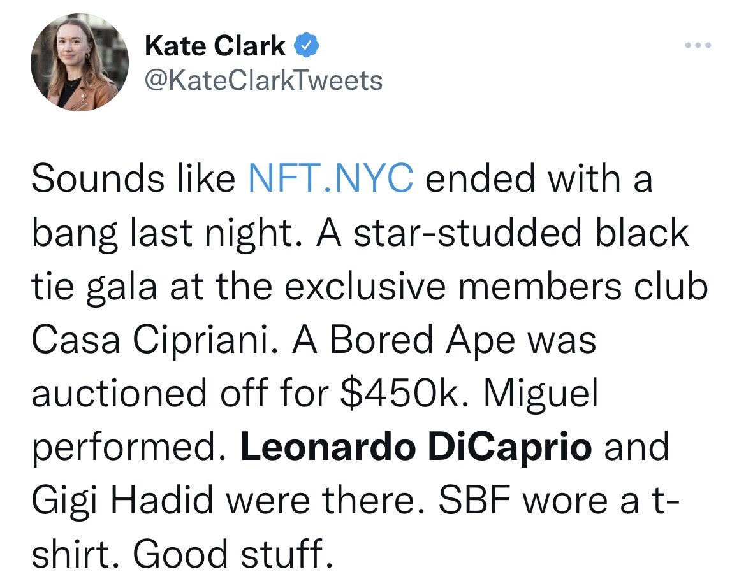Screen dimensions: 746x586
Task: Click the word performed in the tweet
Action: 128,448
